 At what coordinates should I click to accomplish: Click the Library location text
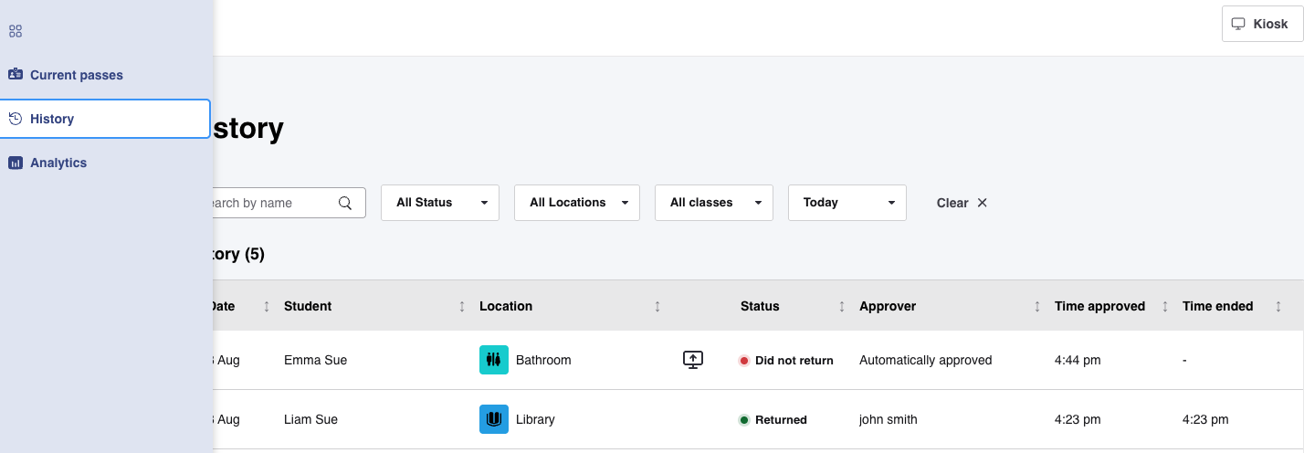pyautogui.click(x=535, y=419)
